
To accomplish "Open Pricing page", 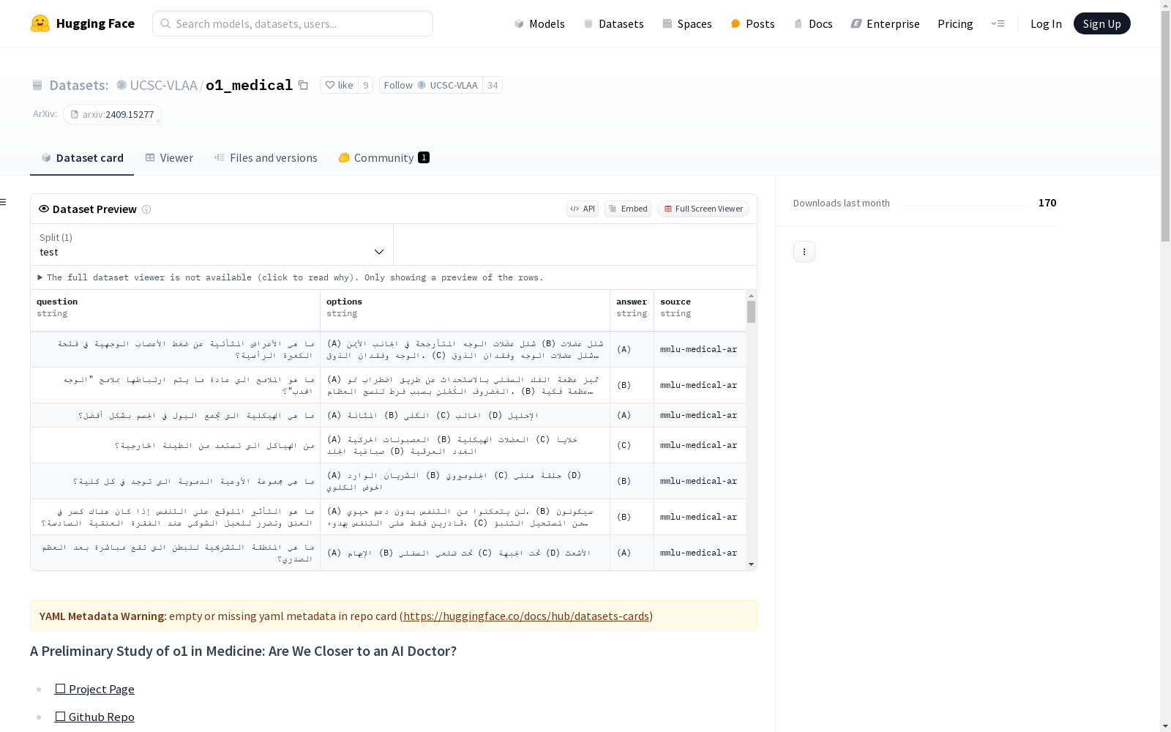I will [955, 23].
